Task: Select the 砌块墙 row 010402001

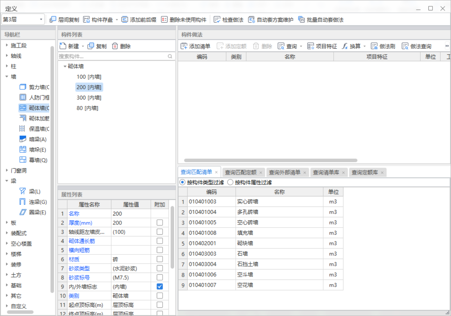Action: pyautogui.click(x=261, y=243)
